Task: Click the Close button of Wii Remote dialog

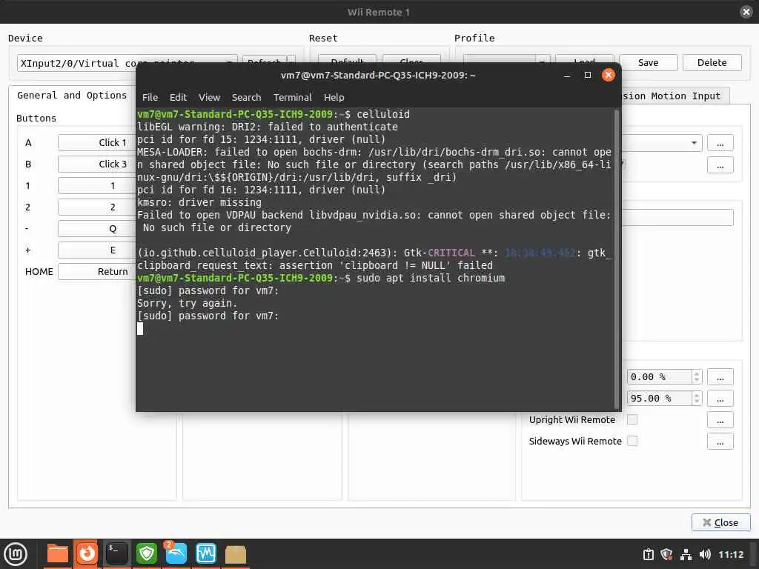Action: coord(720,522)
